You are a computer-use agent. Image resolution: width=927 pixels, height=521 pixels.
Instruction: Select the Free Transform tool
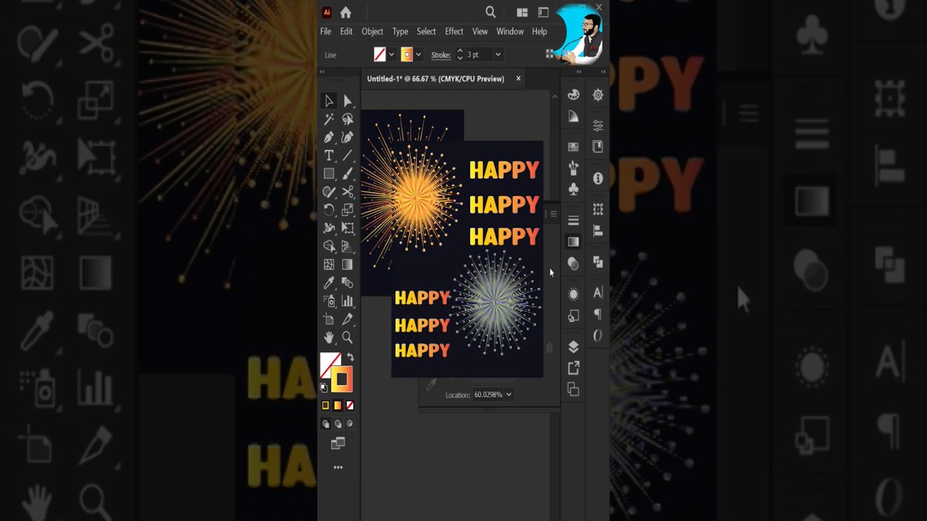coord(348,229)
